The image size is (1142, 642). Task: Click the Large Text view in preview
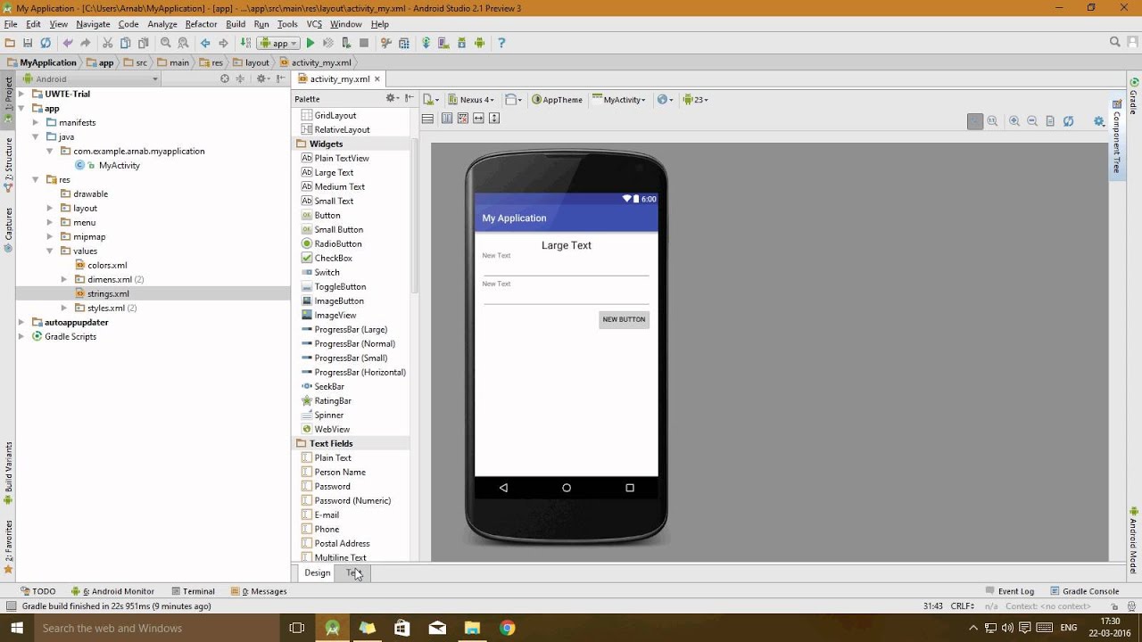567,245
